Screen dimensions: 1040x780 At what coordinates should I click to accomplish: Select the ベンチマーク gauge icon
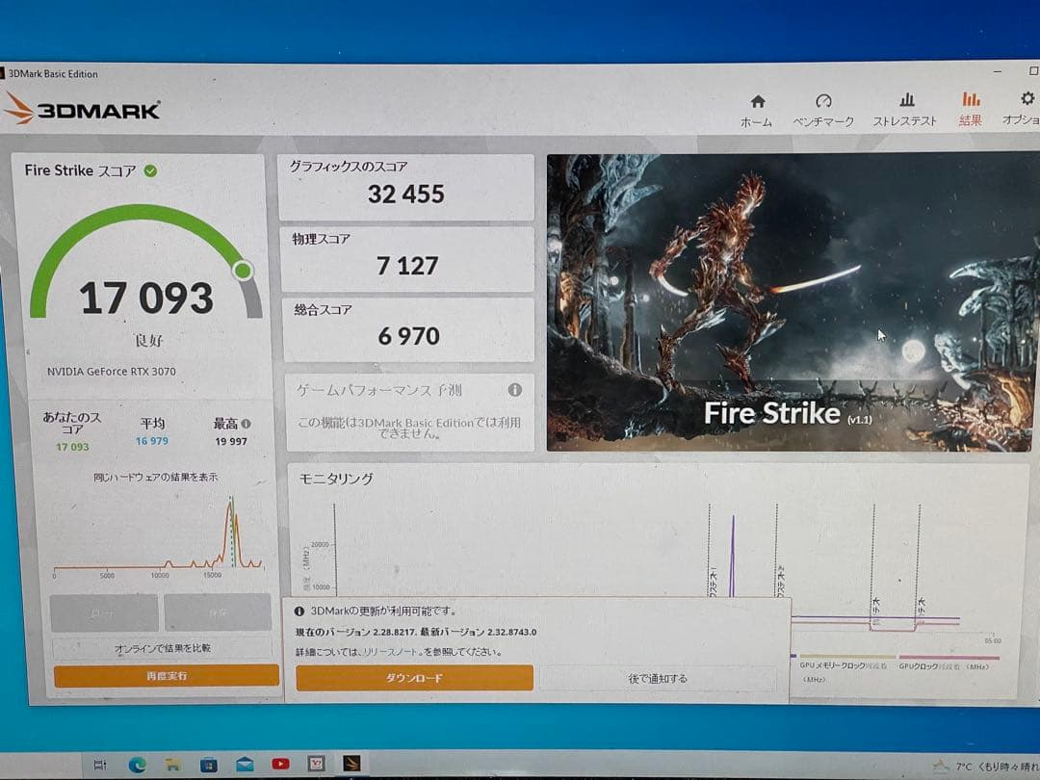(823, 100)
